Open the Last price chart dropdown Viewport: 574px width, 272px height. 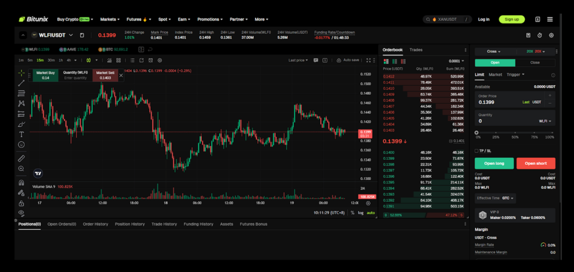click(298, 60)
